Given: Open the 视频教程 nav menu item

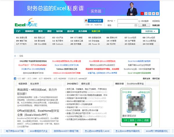Looking at the screenshot, I should 29,31.
